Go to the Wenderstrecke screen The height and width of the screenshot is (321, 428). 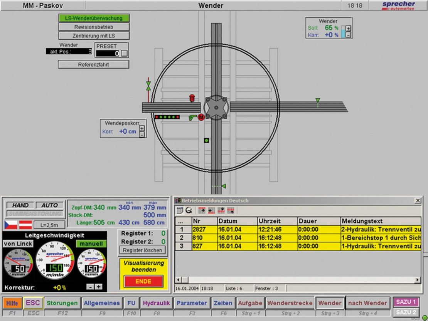click(290, 303)
